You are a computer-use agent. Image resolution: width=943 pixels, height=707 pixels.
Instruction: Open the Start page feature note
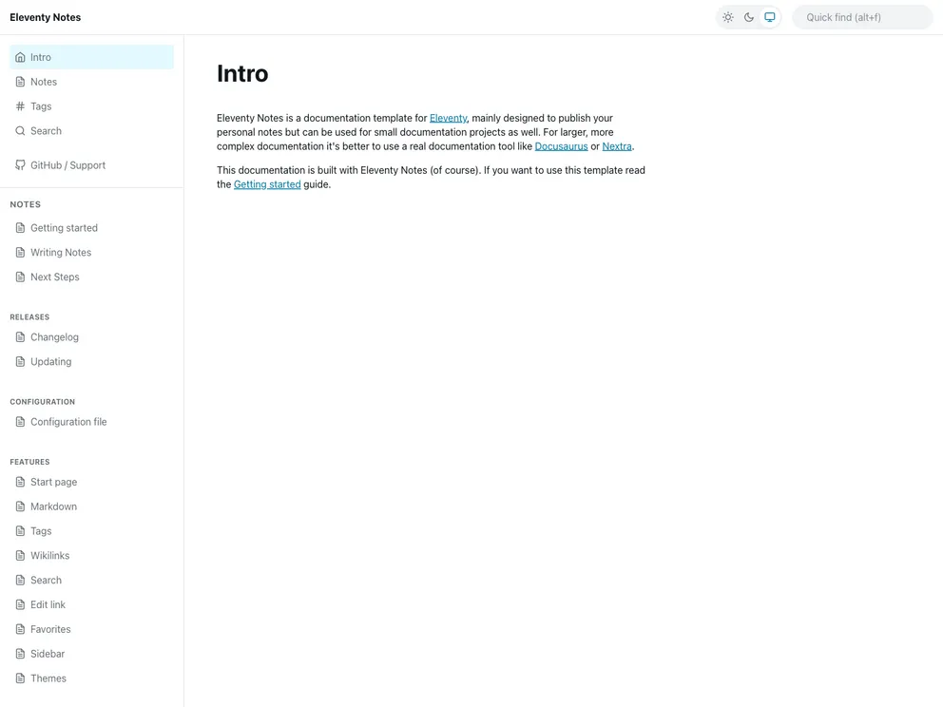point(92,482)
